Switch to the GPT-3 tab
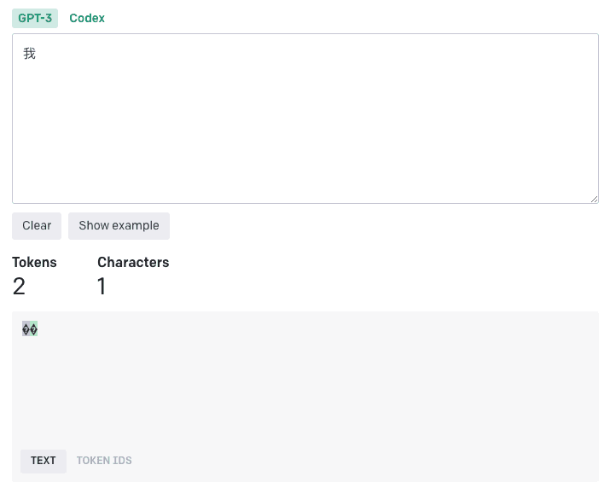The image size is (610, 488). [x=35, y=18]
